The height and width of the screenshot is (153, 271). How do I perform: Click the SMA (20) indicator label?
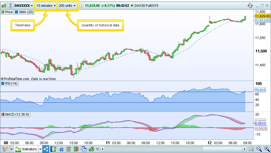(x=24, y=12)
